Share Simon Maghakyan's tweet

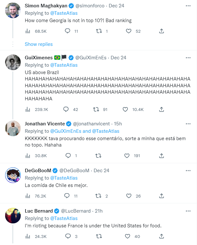point(162,31)
